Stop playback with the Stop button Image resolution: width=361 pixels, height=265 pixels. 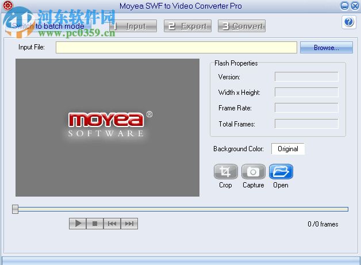click(95, 224)
